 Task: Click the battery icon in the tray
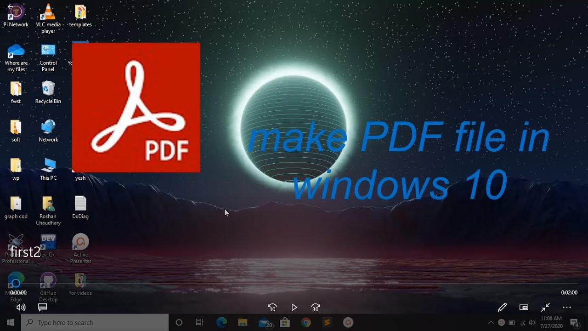(x=512, y=322)
